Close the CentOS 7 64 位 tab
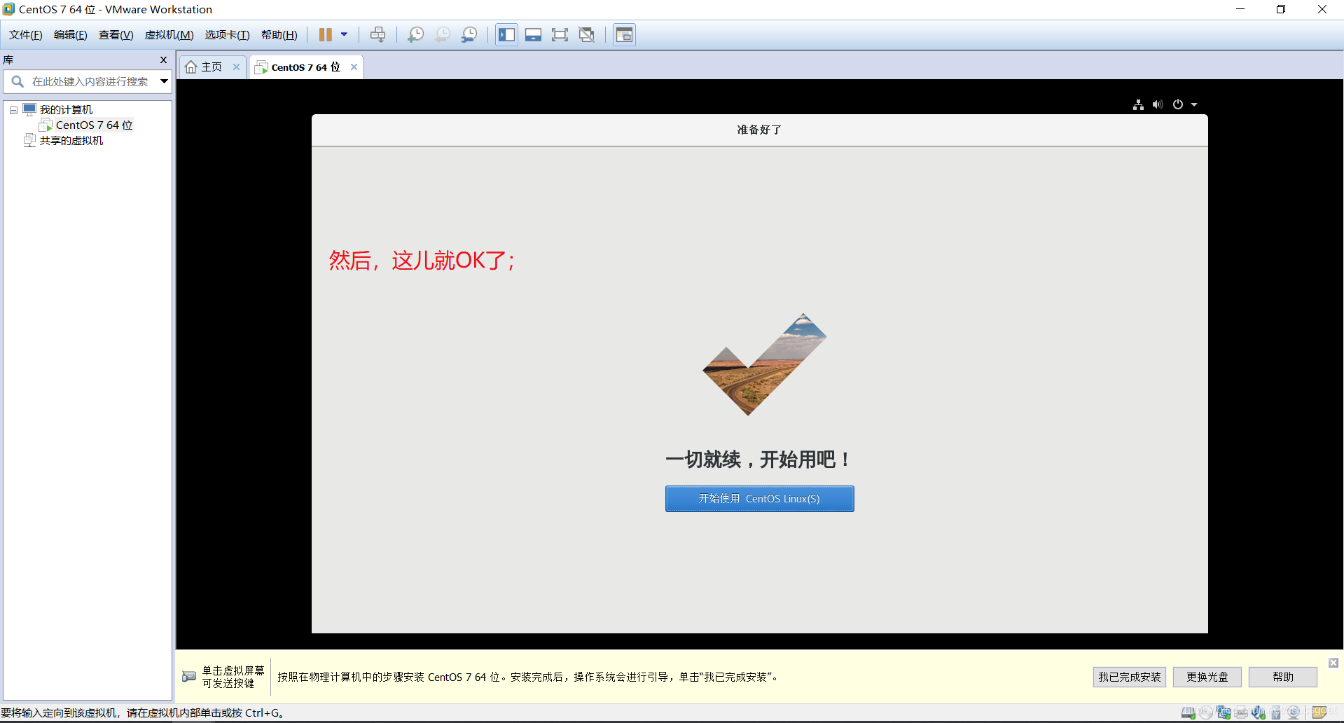 pyautogui.click(x=354, y=67)
